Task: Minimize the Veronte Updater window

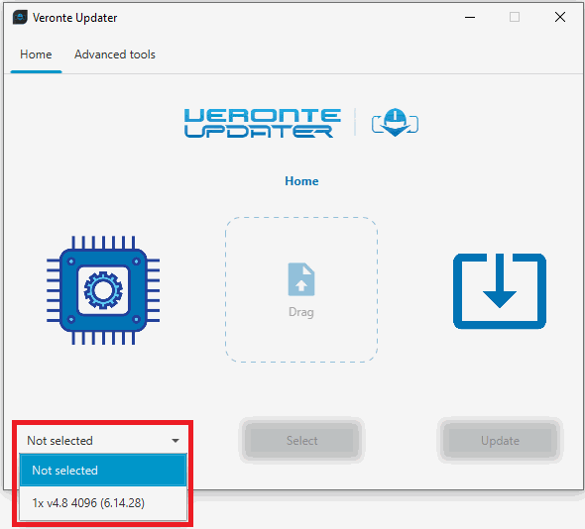Action: [470, 17]
